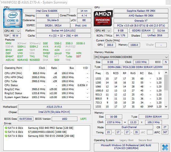Click the CR 2T command rate field
Image resolution: width=171 pixels, height=152 pixels.
point(165,127)
